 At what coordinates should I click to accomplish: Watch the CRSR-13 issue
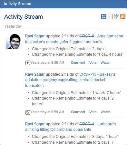(x=105, y=112)
